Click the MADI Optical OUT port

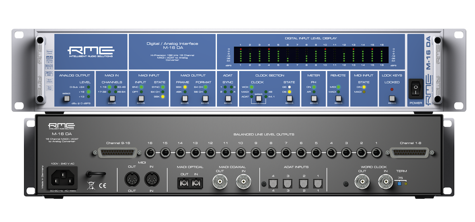185,183
